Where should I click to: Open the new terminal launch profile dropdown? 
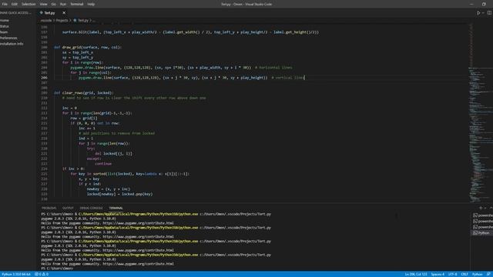pos(485,208)
